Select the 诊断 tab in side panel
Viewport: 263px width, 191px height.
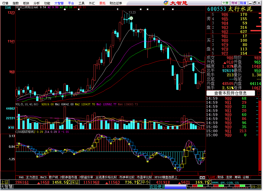click(x=246, y=177)
